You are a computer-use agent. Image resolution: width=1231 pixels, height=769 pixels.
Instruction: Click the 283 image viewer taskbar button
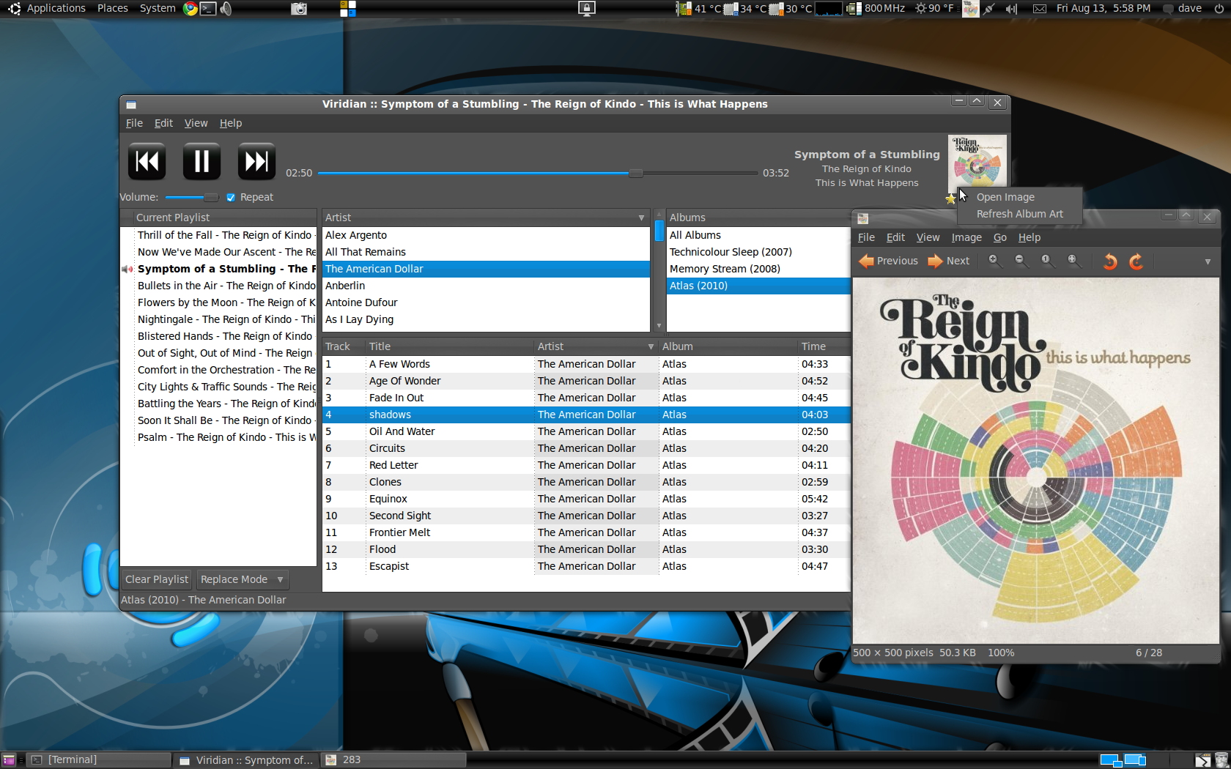(394, 760)
